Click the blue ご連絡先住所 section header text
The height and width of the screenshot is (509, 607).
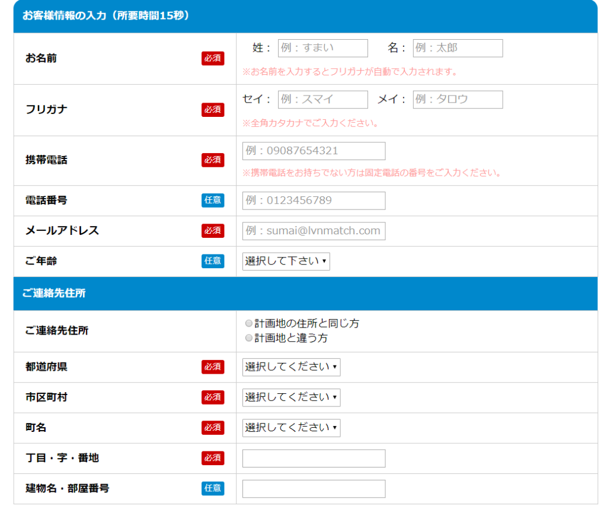(x=54, y=293)
